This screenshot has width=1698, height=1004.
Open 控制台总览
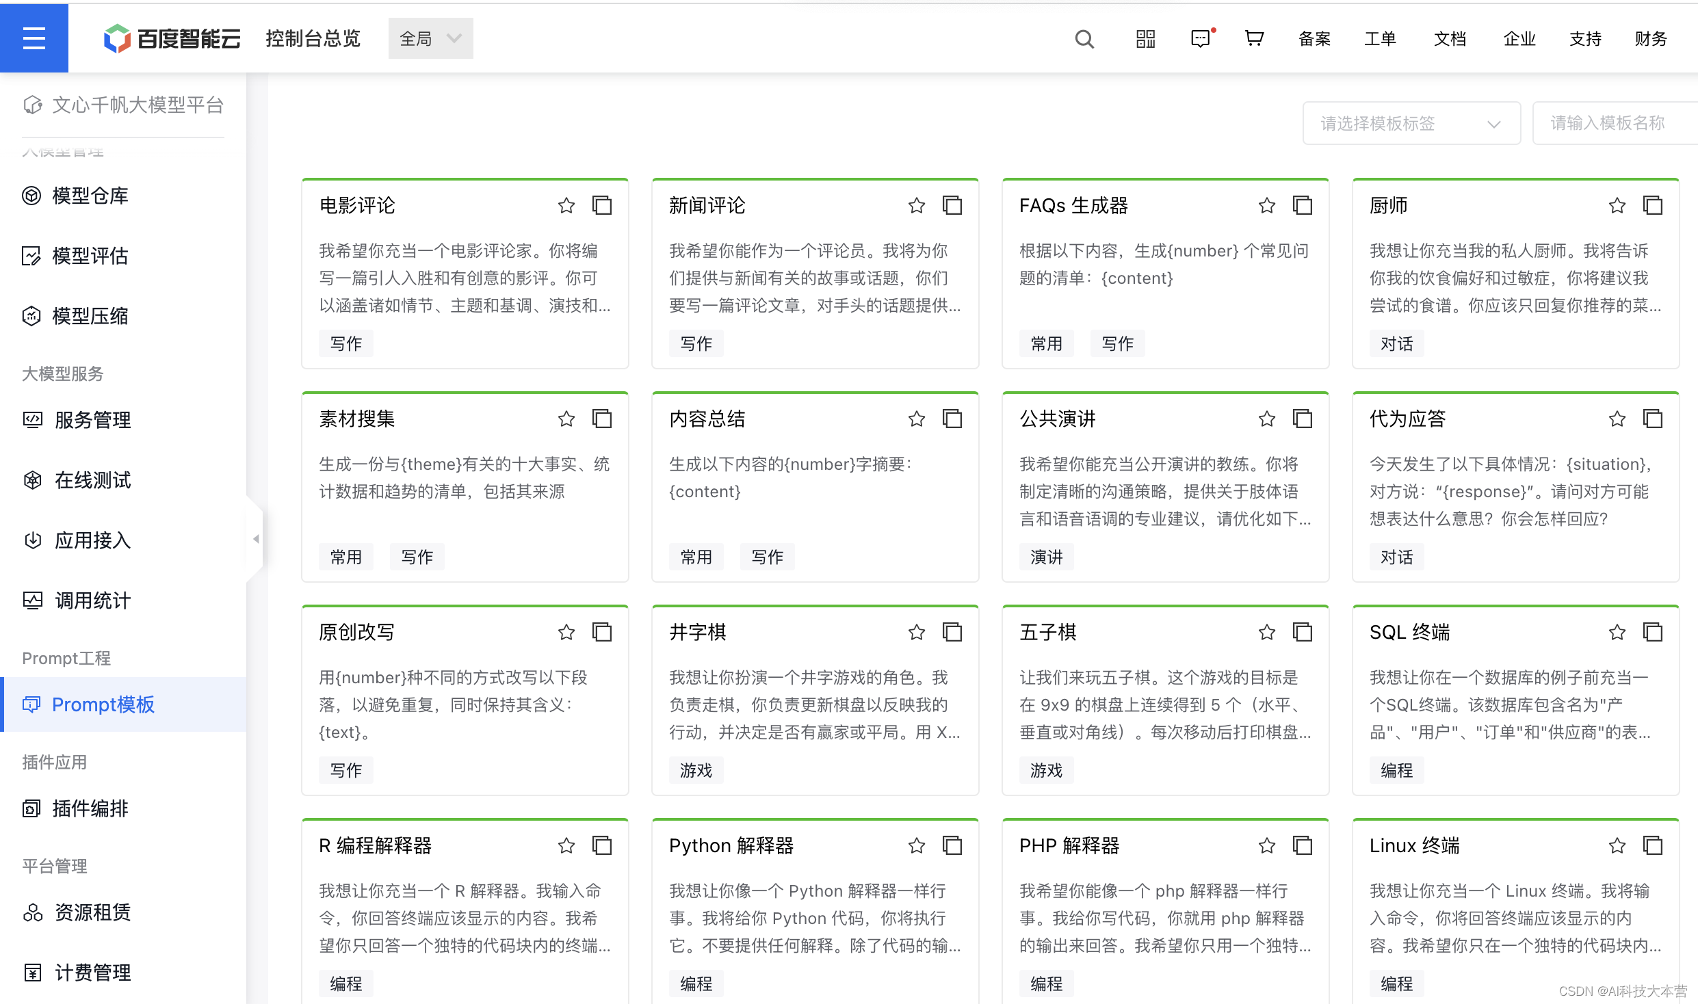(313, 38)
